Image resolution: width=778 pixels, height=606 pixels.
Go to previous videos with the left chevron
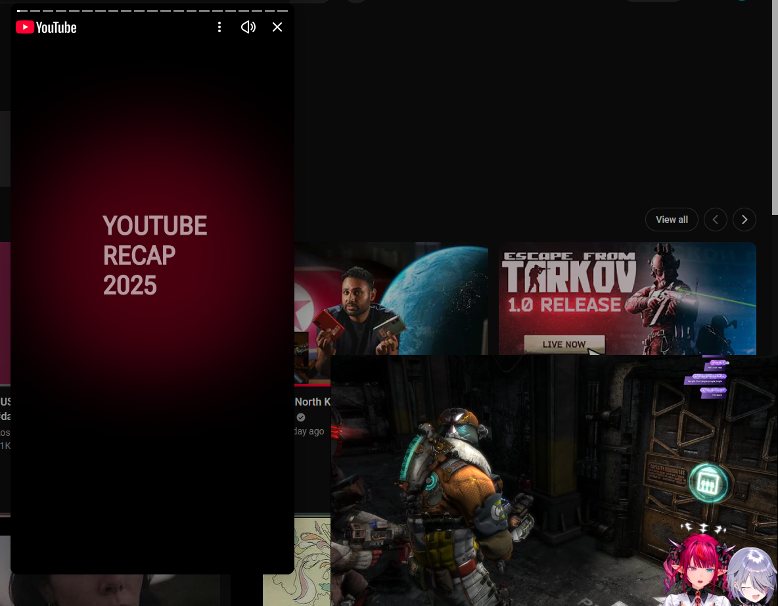[715, 220]
